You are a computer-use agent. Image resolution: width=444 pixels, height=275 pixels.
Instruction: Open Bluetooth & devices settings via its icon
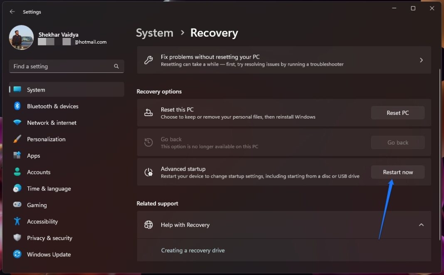click(17, 106)
